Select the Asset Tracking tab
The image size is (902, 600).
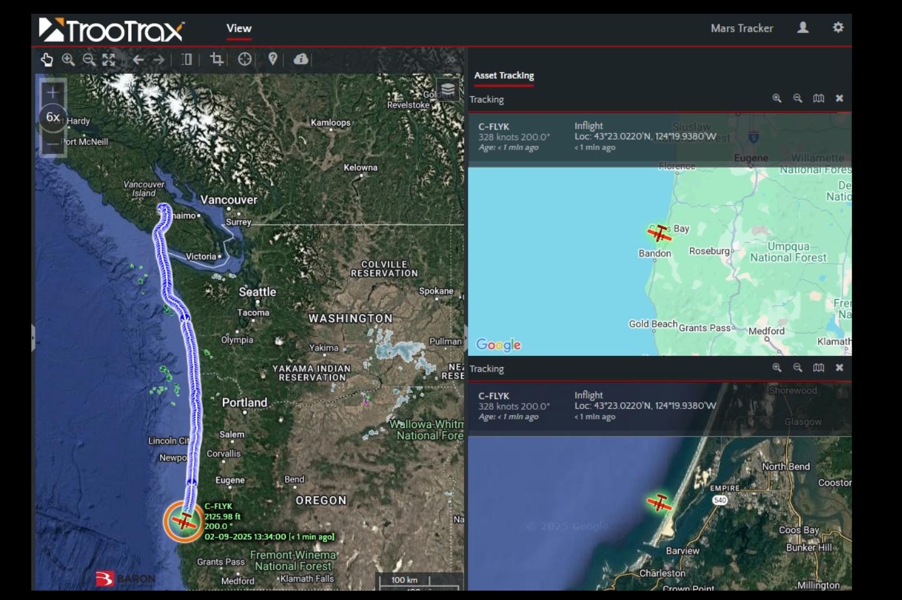point(504,76)
